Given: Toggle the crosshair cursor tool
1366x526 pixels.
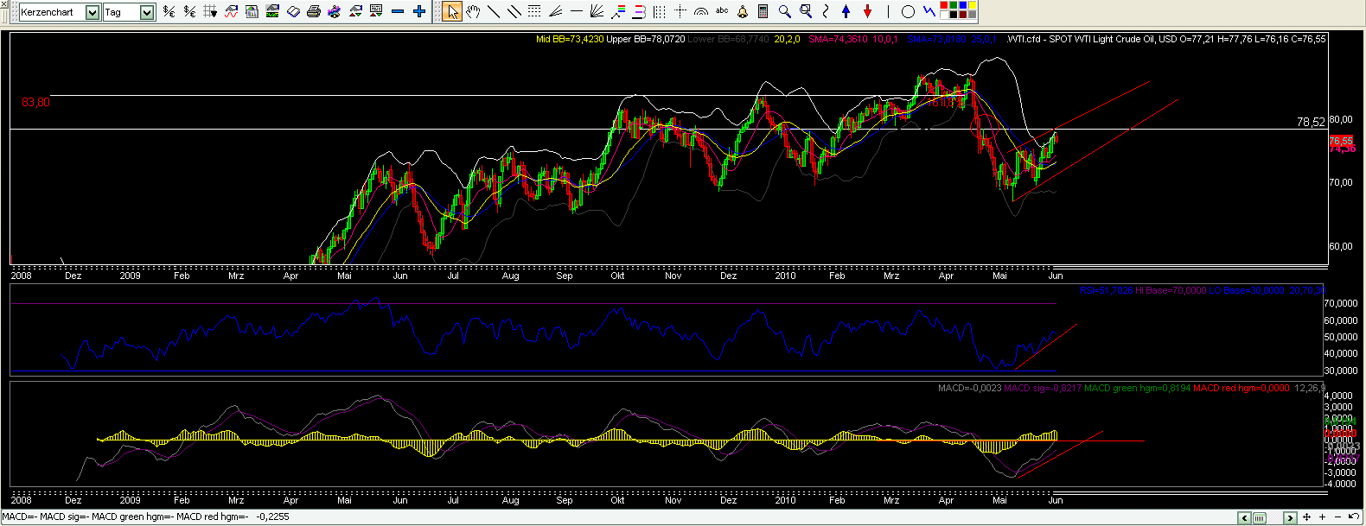Looking at the screenshot, I should [680, 11].
